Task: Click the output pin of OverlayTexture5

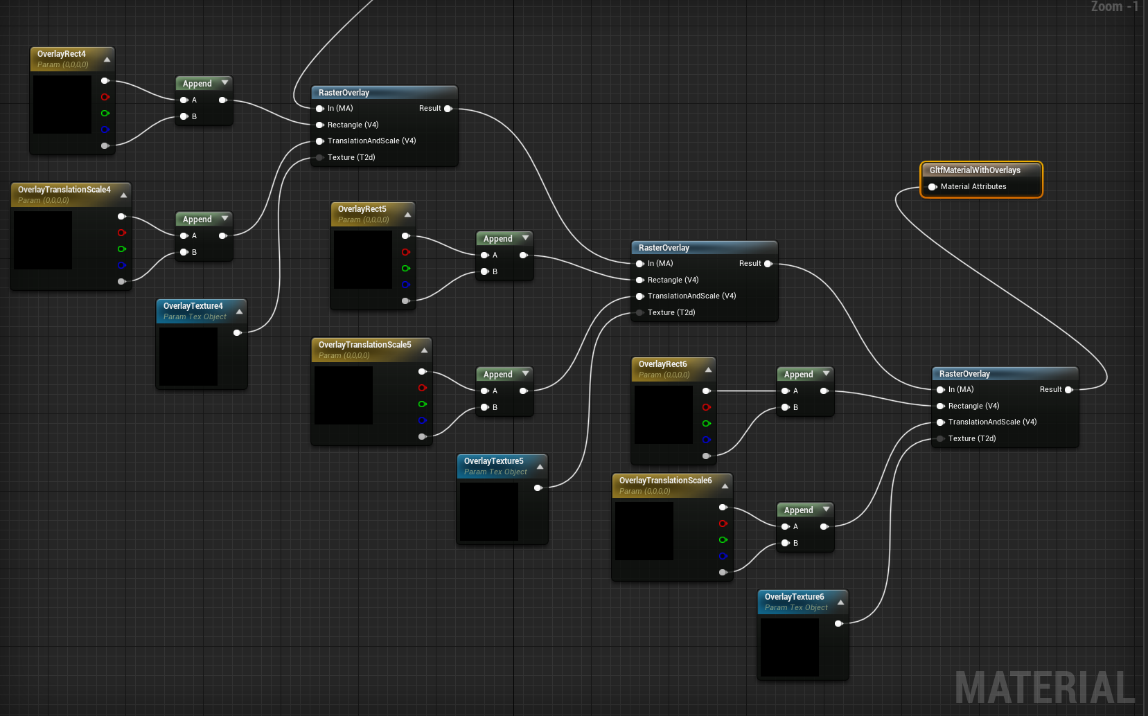Action: (x=538, y=487)
